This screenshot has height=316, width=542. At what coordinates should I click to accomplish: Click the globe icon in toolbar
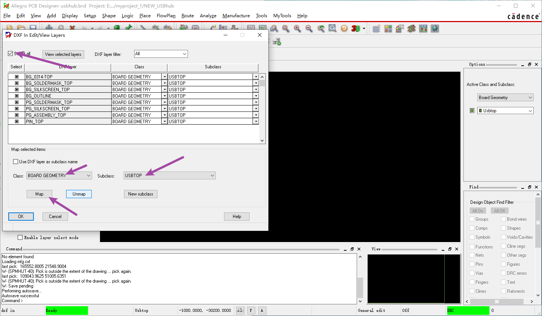435,29
